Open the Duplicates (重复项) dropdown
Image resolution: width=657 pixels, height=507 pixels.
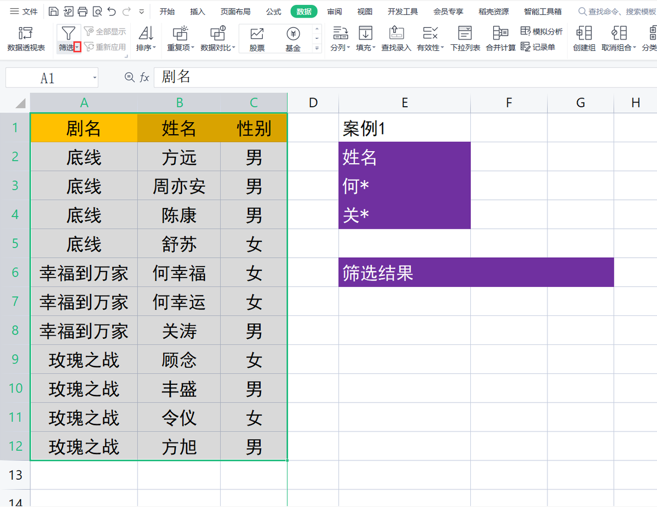click(x=181, y=48)
